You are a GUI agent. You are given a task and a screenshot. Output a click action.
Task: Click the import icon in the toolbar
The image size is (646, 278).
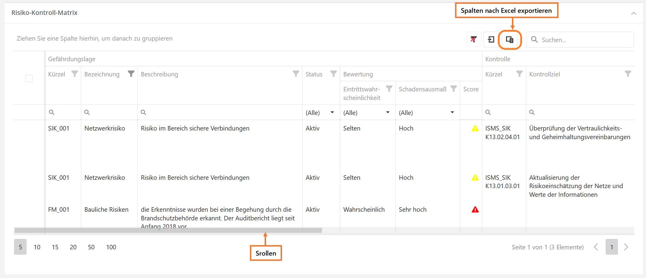491,39
